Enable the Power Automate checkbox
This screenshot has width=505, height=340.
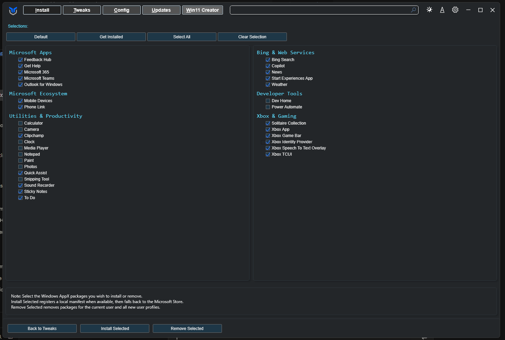coord(268,107)
